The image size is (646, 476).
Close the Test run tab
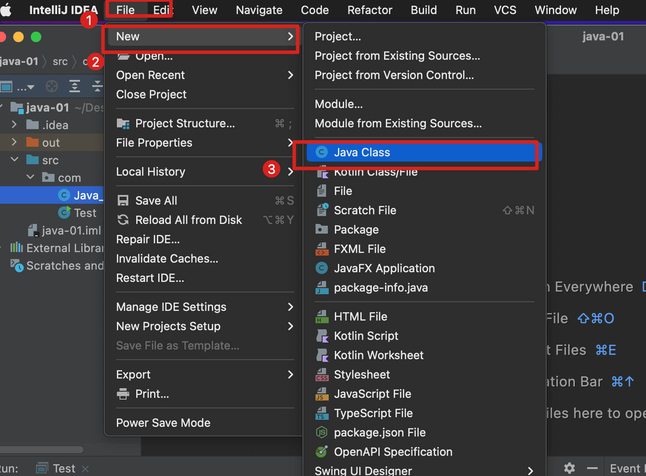coord(85,469)
